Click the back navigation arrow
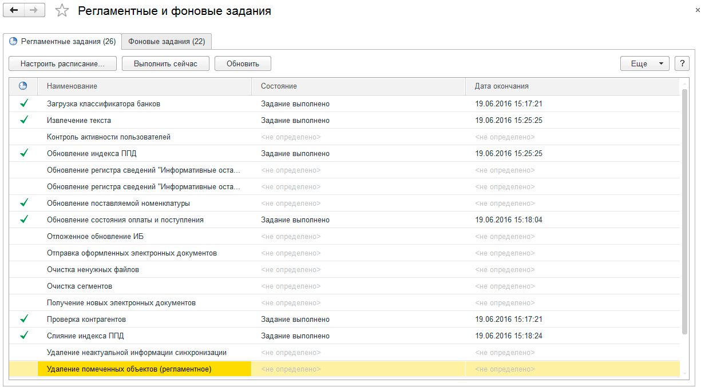This screenshot has width=705, height=387. (x=14, y=11)
